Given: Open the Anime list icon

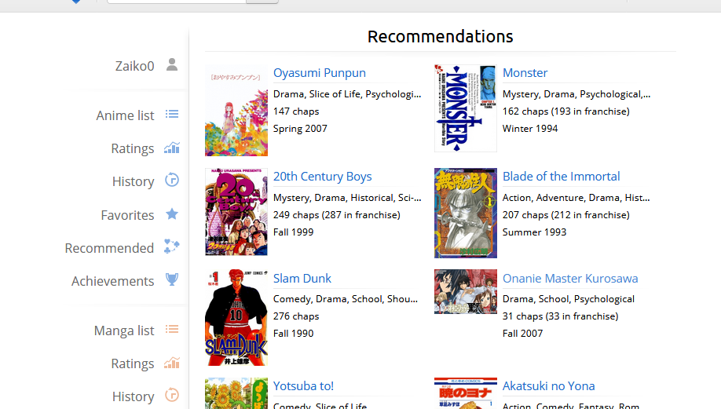Looking at the screenshot, I should click(x=172, y=114).
